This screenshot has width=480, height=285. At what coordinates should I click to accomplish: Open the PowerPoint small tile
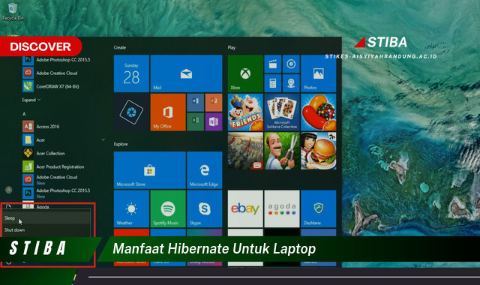coord(214,103)
